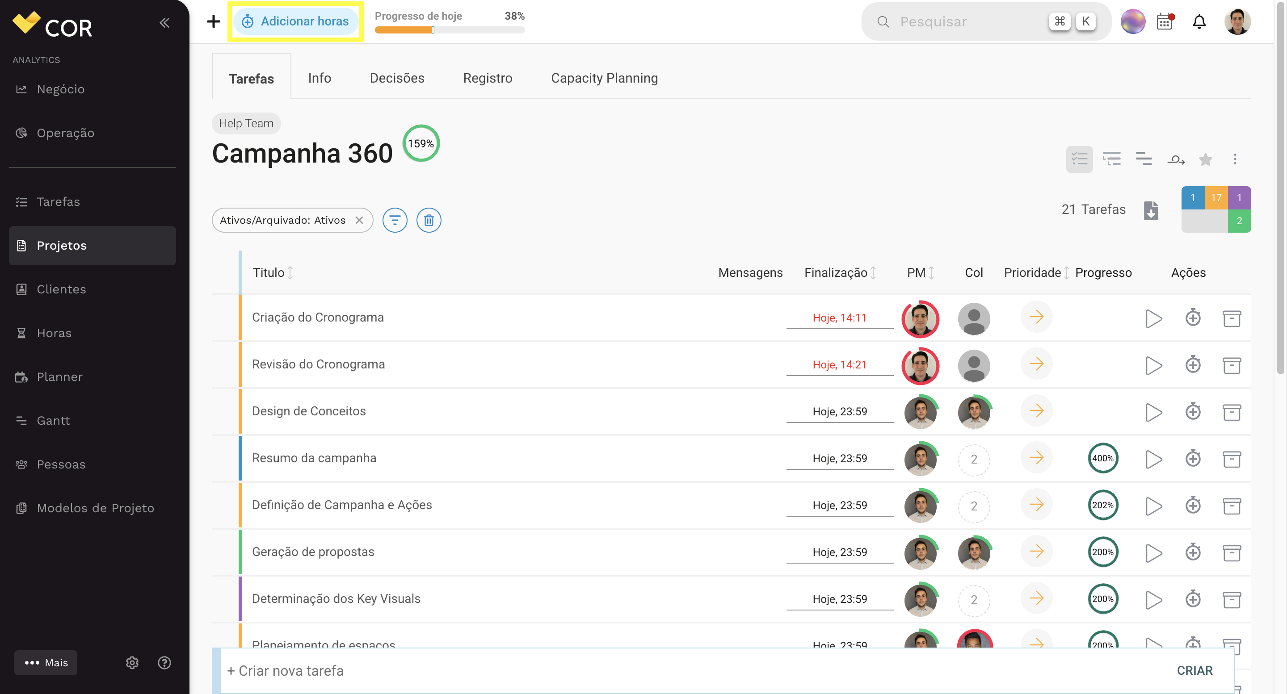The height and width of the screenshot is (694, 1287).
Task: Collapse the sidebar with the double chevron
Action: [x=164, y=22]
